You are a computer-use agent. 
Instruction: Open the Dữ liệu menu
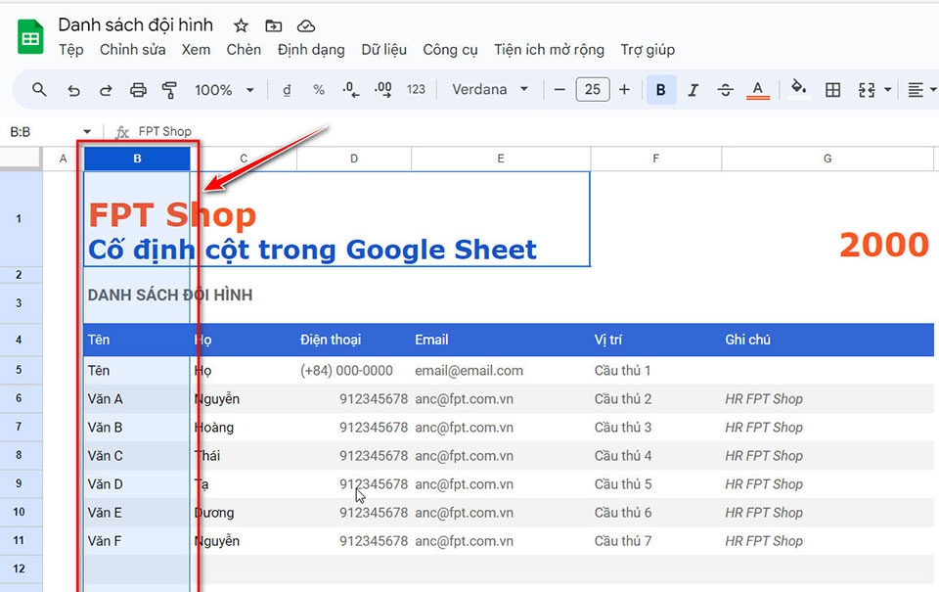tap(383, 50)
